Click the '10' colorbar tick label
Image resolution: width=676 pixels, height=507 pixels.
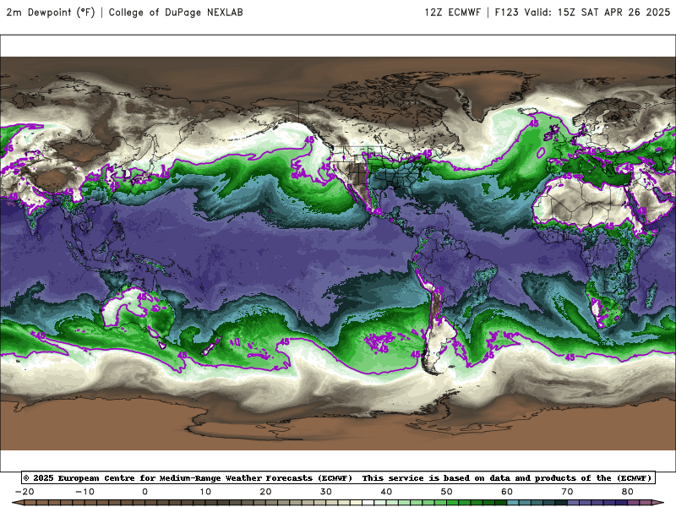(x=205, y=492)
